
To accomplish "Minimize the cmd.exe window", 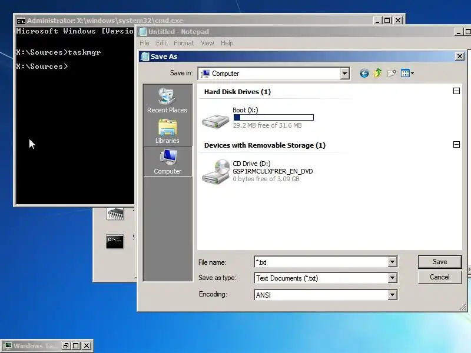I will (377, 21).
